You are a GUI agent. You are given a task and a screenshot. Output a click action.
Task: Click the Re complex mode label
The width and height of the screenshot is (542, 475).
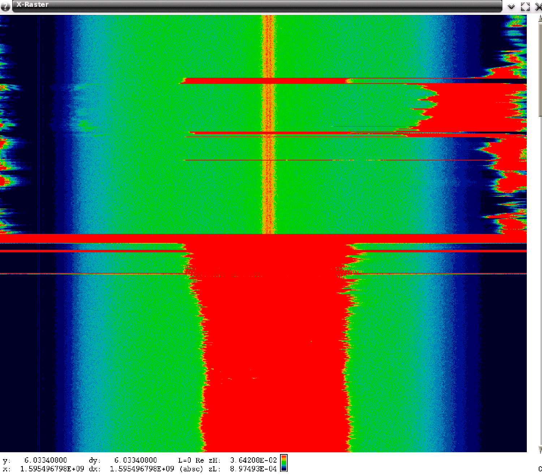tap(199, 460)
